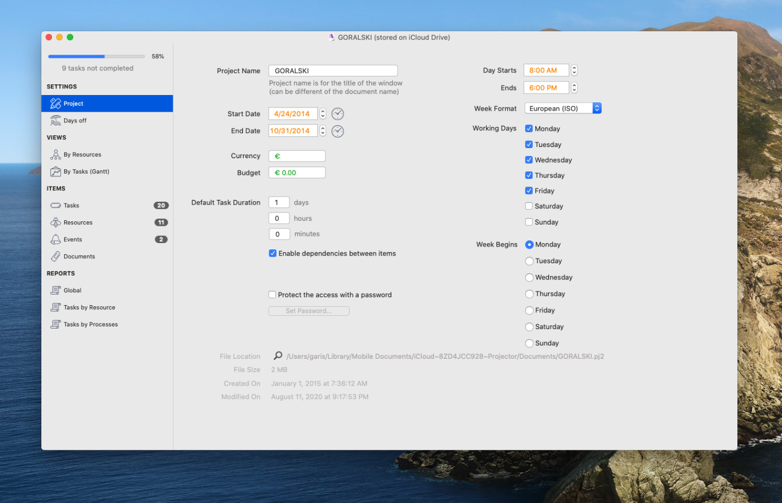The height and width of the screenshot is (503, 782).
Task: Click the Start Date stepper arrows
Action: pos(322,114)
